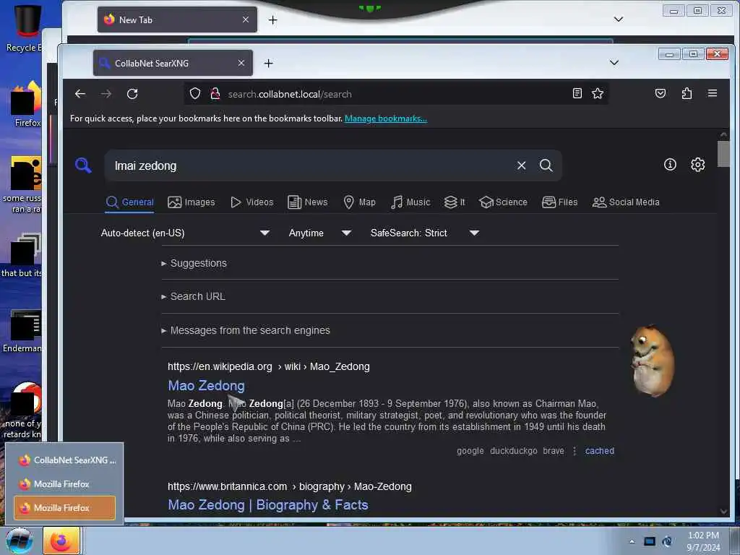
Task: Switch to the General search tab
Action: [130, 202]
